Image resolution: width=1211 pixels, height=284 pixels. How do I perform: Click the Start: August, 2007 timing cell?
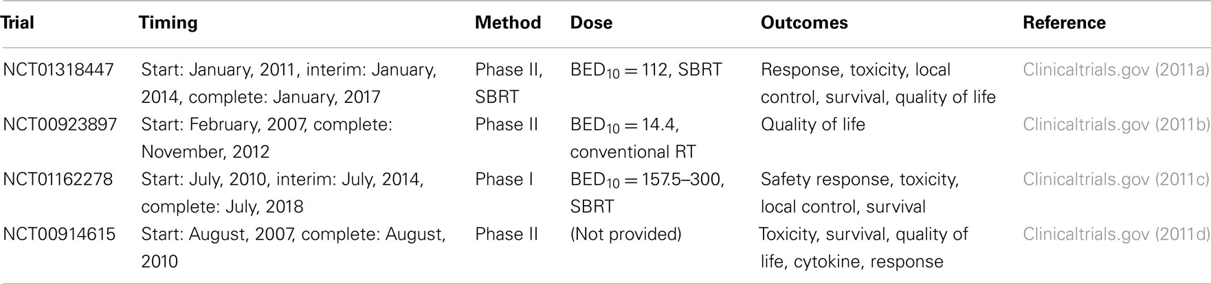[x=293, y=248]
